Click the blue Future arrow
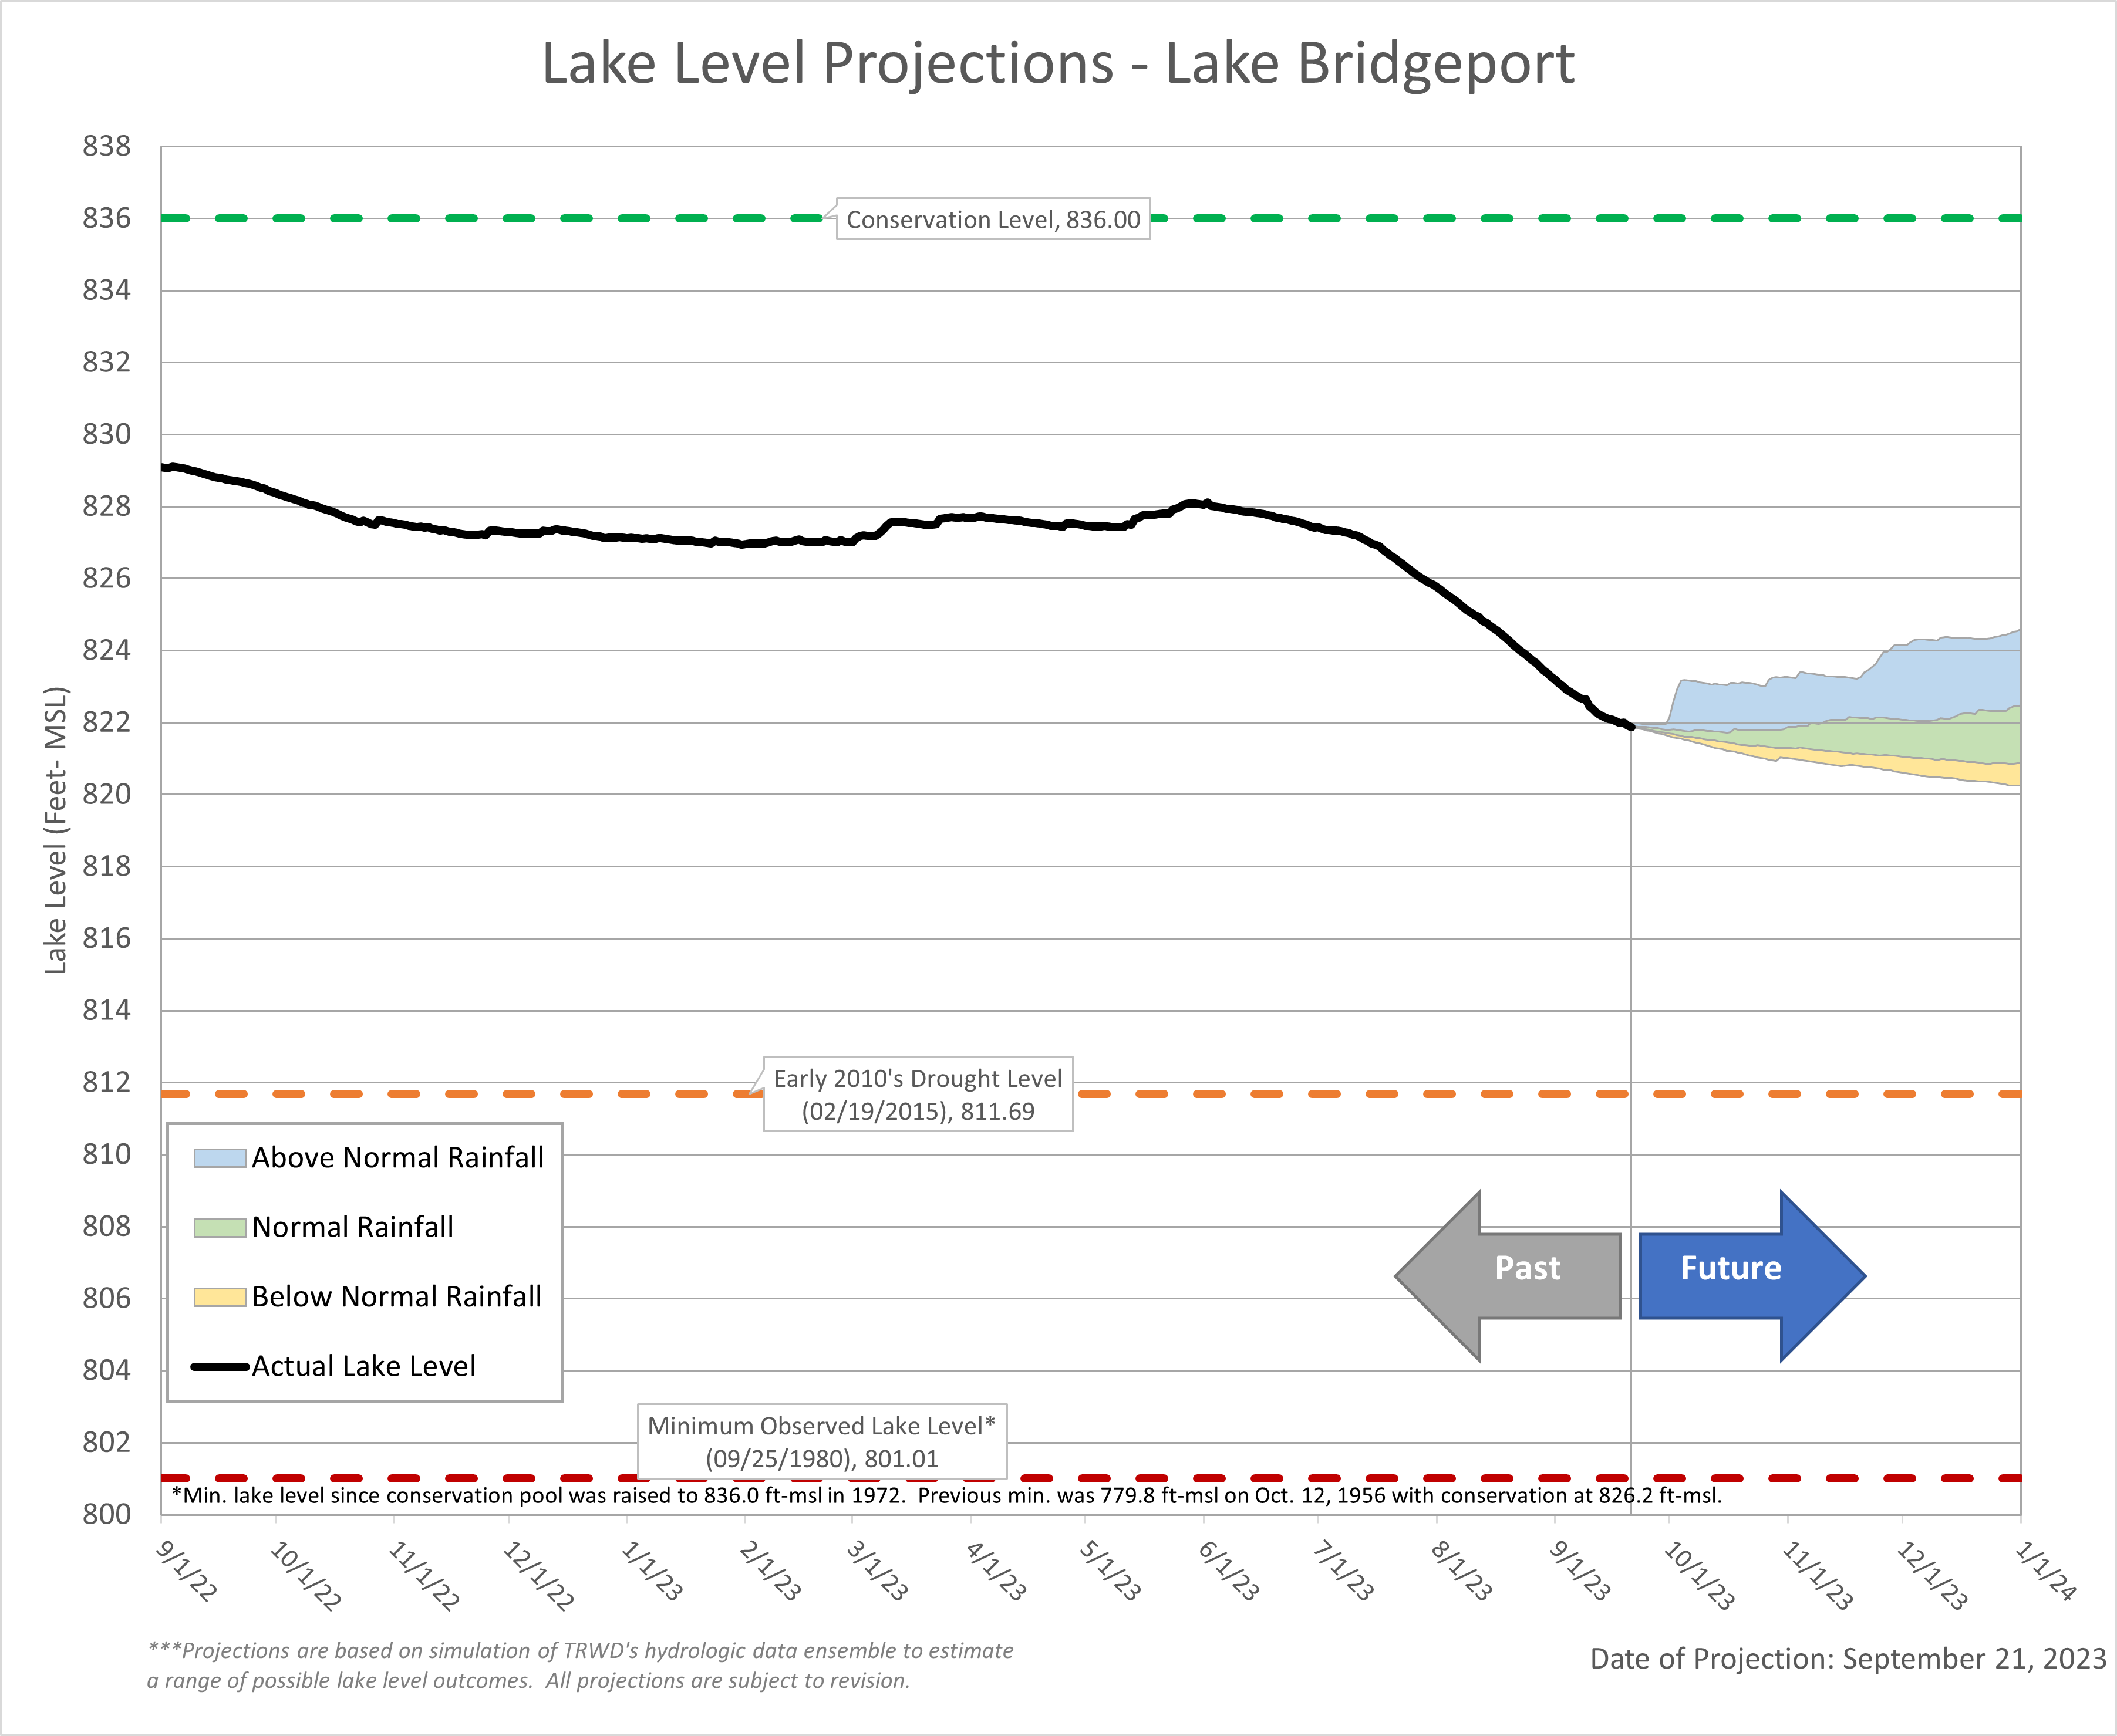The height and width of the screenshot is (1736, 2117). (1753, 1275)
